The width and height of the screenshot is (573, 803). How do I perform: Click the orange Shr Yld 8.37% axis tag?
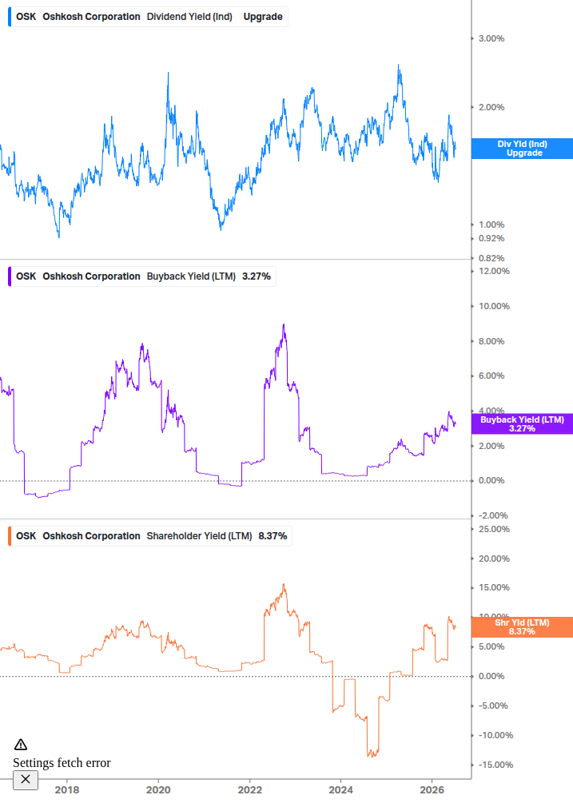pyautogui.click(x=522, y=627)
